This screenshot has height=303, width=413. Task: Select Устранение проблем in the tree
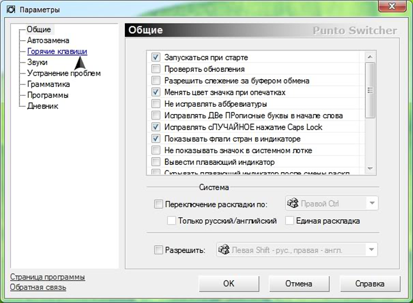click(64, 73)
